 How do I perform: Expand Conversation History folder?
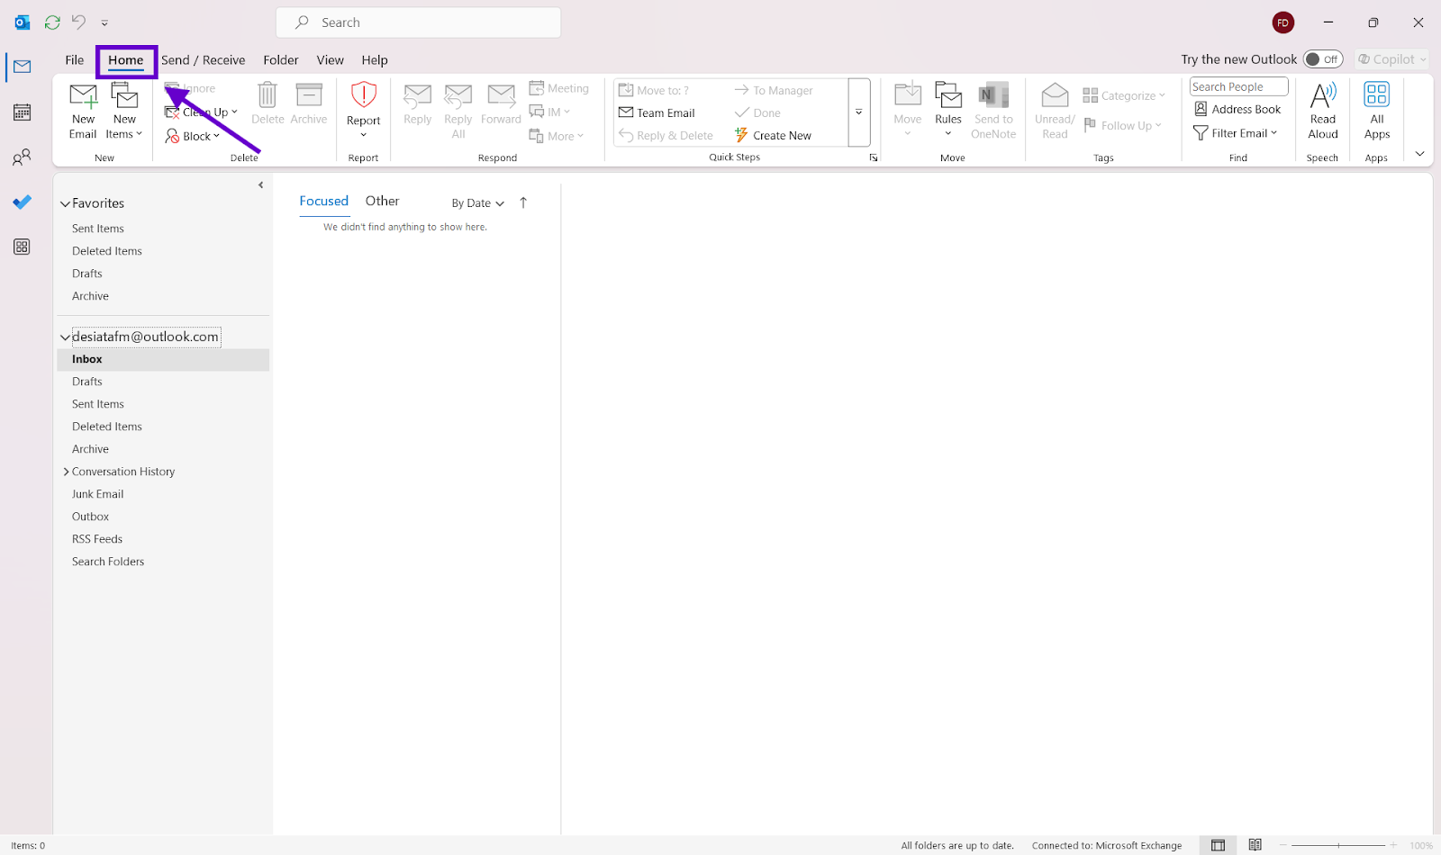click(x=66, y=471)
